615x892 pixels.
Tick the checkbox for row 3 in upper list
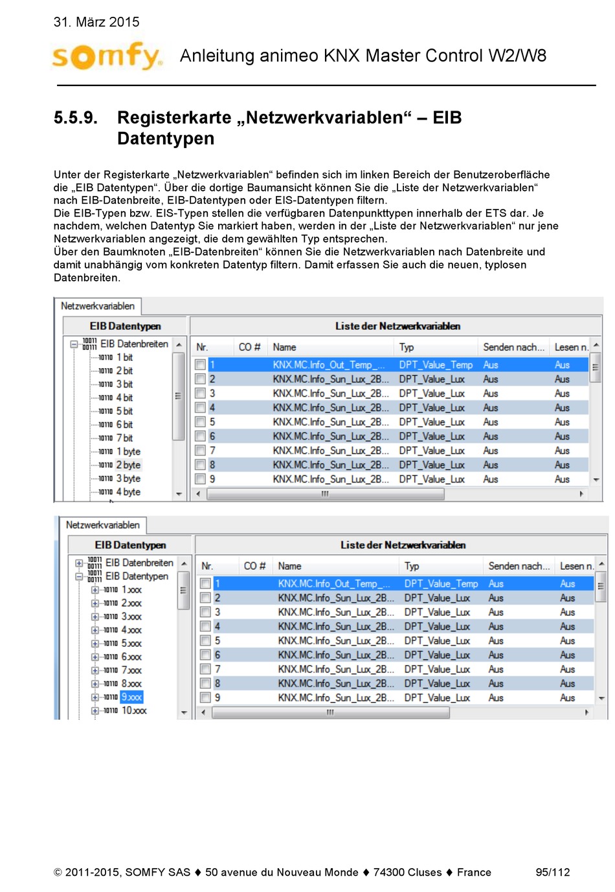[201, 393]
